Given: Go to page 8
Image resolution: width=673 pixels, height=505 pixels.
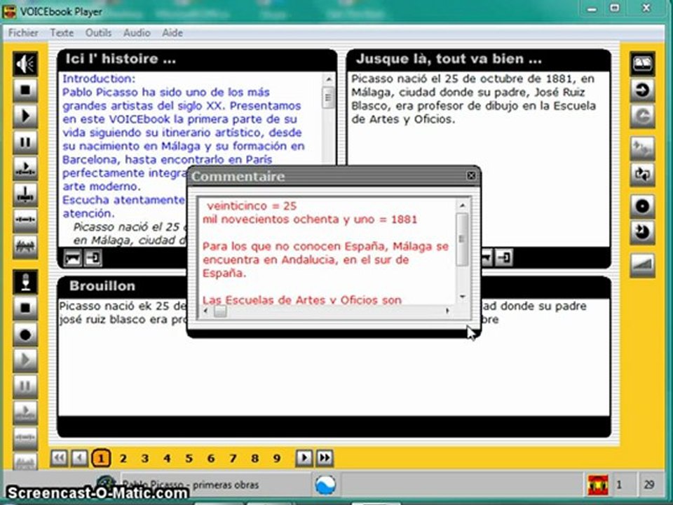Looking at the screenshot, I should tap(255, 459).
